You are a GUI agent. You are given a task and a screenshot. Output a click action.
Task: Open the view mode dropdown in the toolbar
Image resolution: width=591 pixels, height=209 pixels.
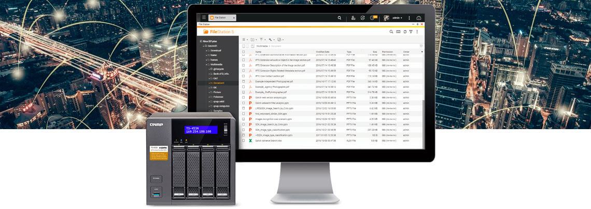pos(244,39)
